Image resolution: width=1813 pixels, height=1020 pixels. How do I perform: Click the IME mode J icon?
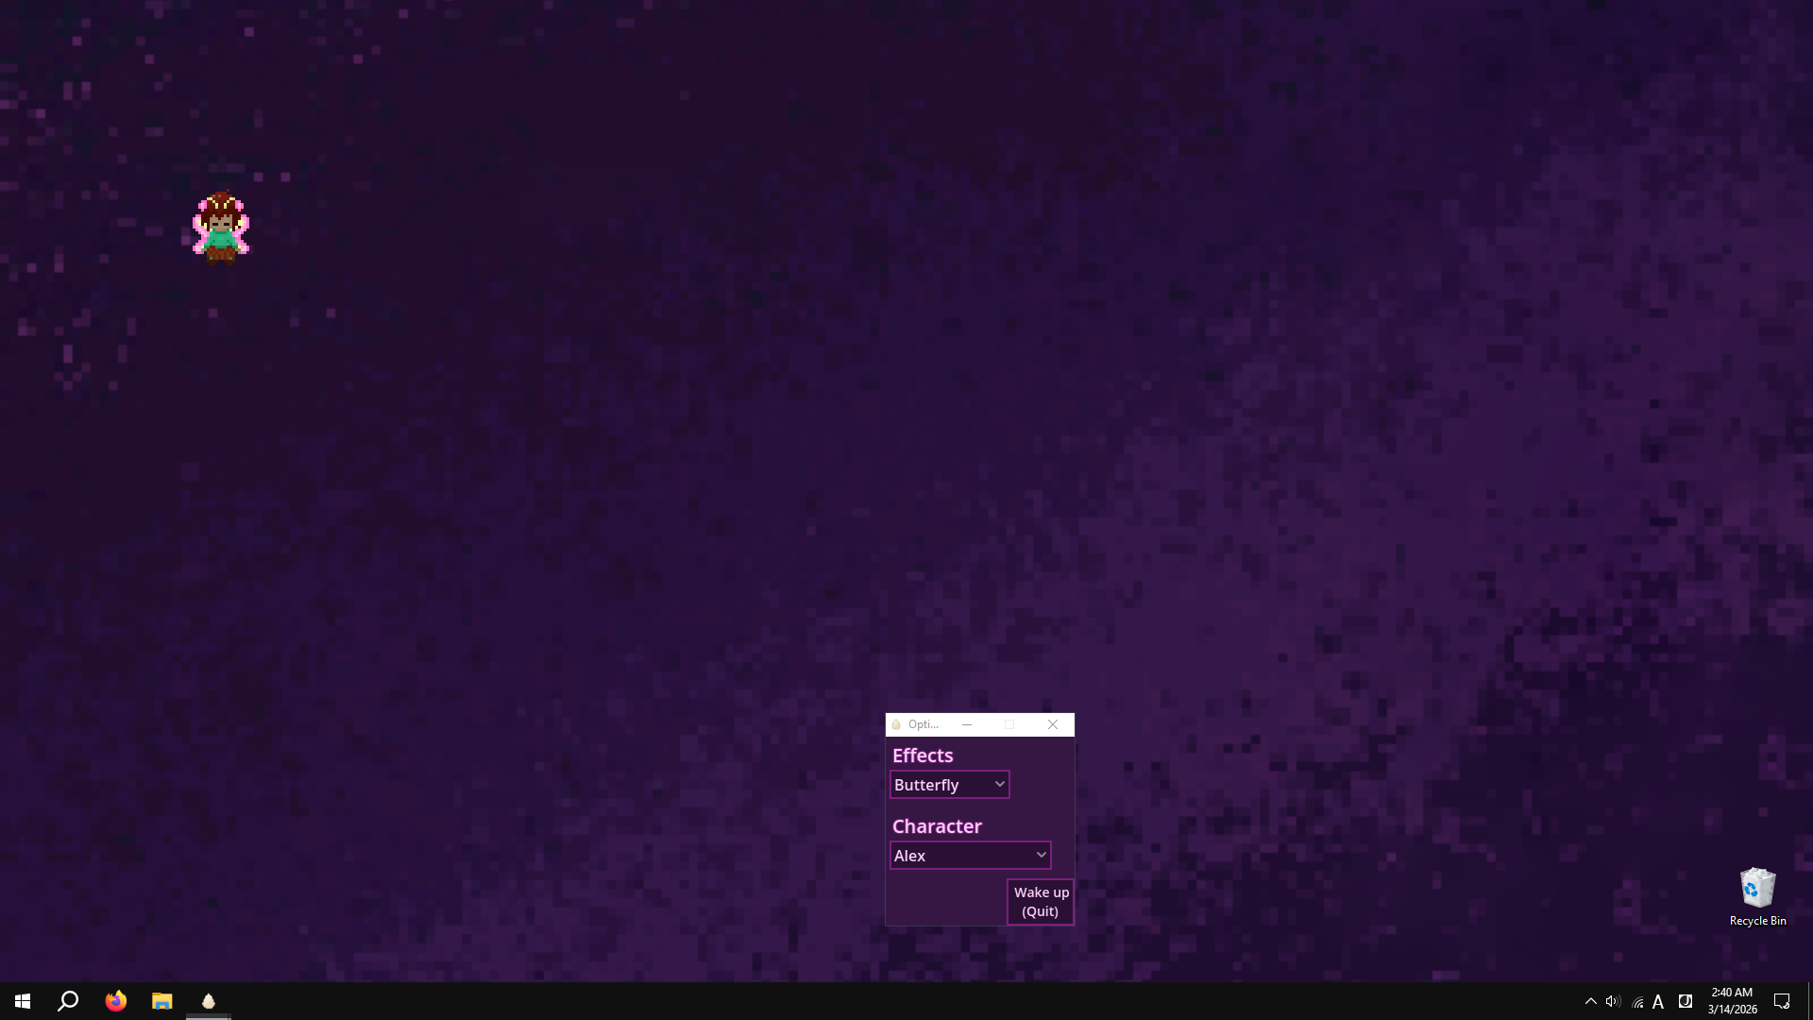pos(1685,1001)
